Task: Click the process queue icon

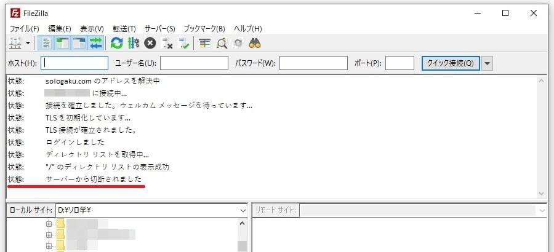Action: point(133,43)
